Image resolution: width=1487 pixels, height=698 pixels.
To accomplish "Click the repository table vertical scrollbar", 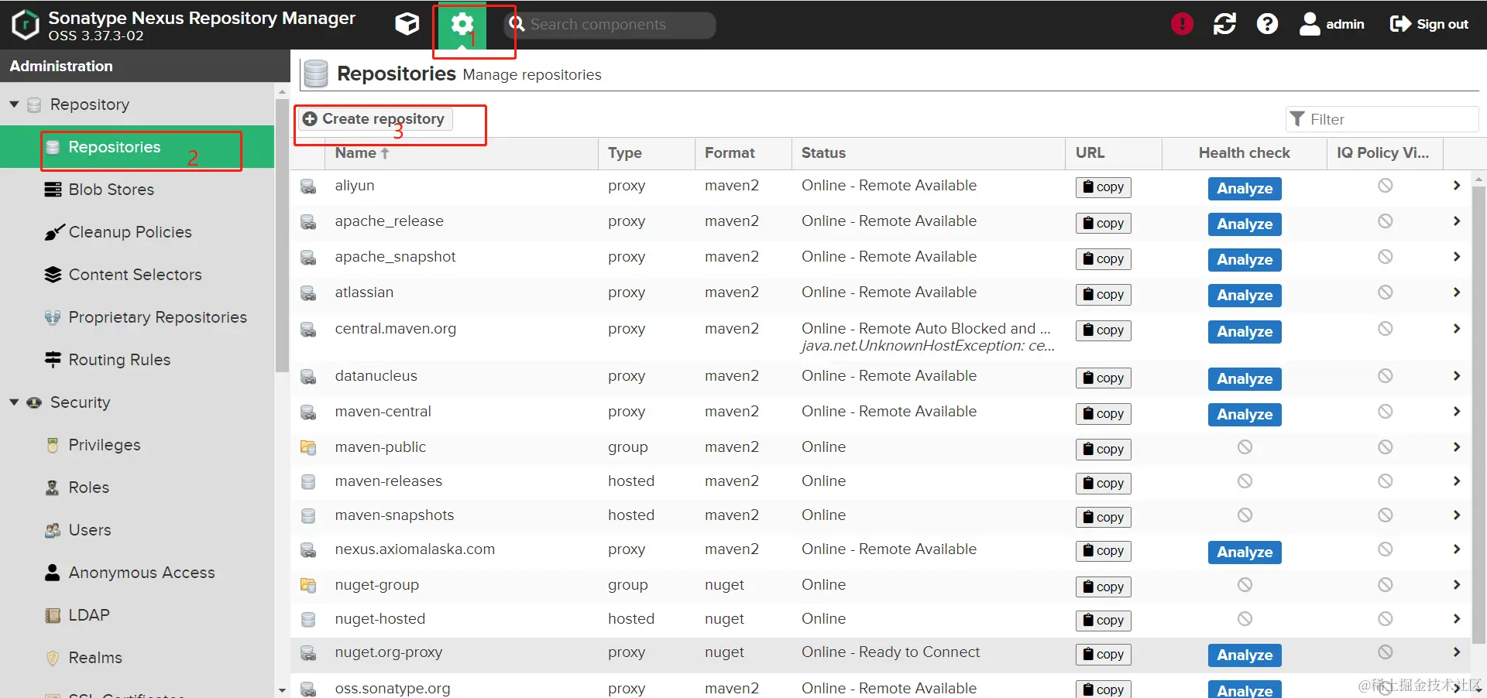I will (1478, 414).
